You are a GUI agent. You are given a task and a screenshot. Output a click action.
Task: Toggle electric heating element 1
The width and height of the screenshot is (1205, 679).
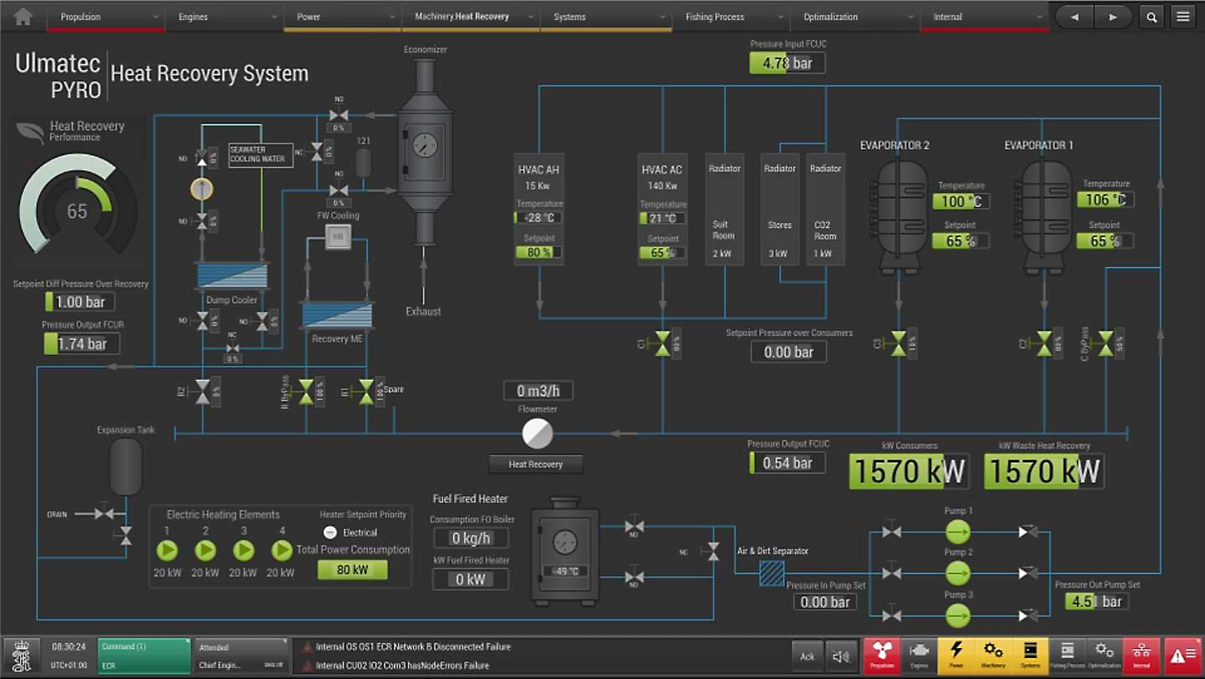click(167, 550)
